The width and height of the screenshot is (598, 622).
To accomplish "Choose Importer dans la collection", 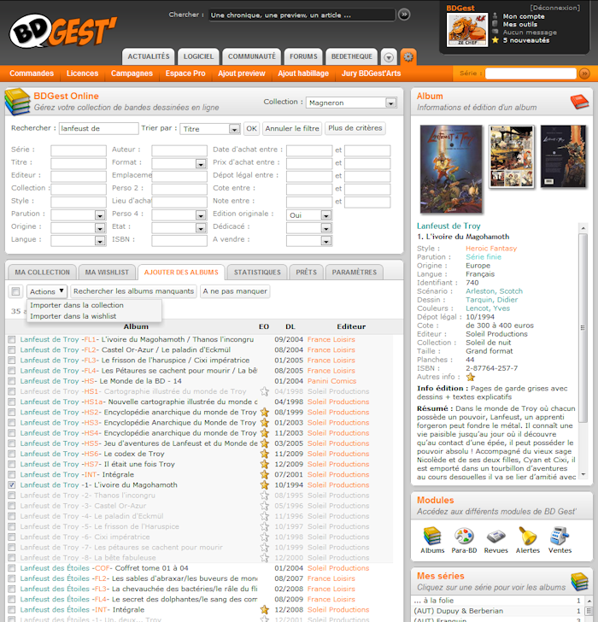I will (77, 305).
